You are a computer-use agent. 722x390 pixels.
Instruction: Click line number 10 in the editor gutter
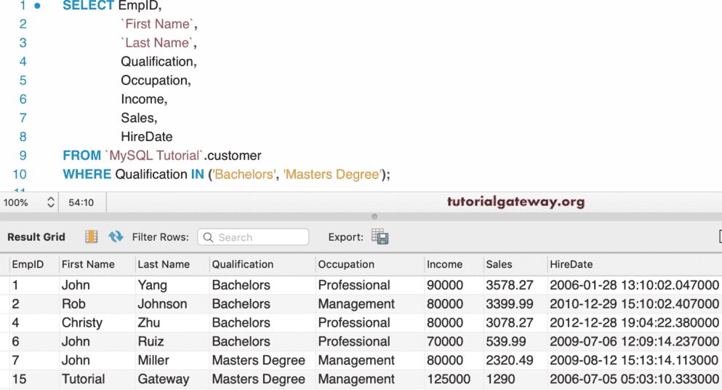(20, 174)
